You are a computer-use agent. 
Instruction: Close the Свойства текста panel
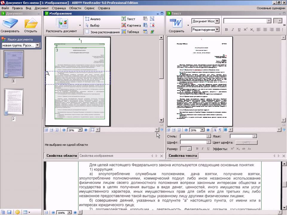pos(284,156)
